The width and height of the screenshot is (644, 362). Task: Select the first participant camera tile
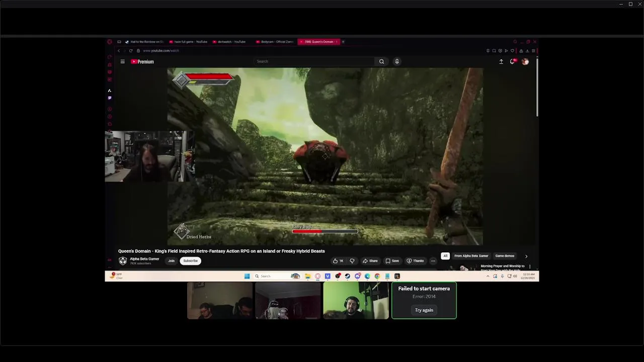(x=220, y=301)
